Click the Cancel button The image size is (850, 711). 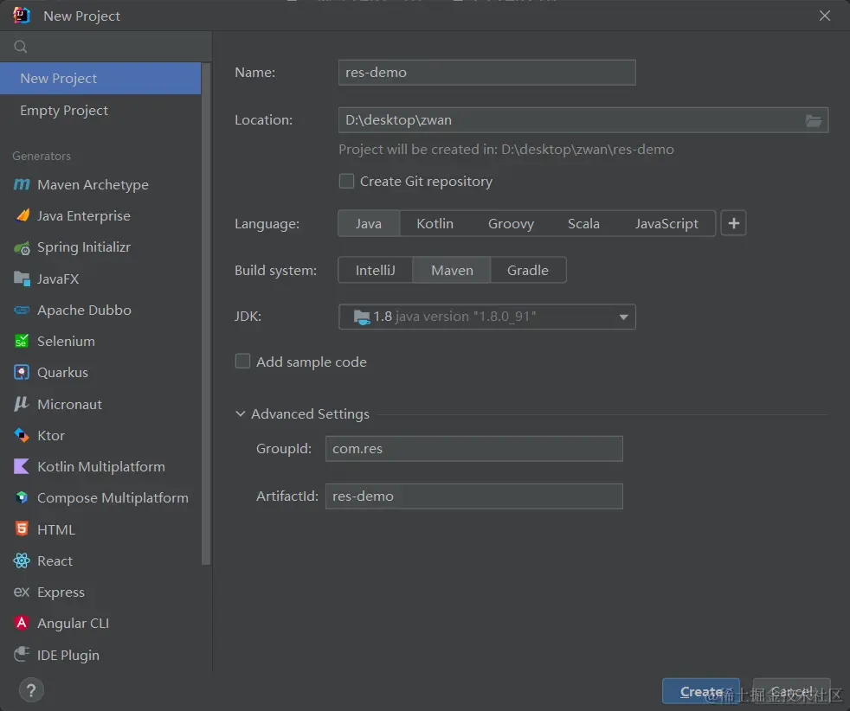[791, 691]
